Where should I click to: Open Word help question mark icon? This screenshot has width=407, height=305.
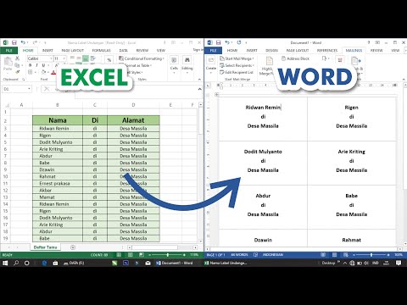pyautogui.click(x=369, y=42)
